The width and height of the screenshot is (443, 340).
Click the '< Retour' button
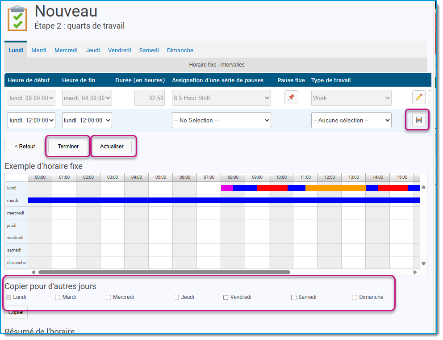[25, 147]
